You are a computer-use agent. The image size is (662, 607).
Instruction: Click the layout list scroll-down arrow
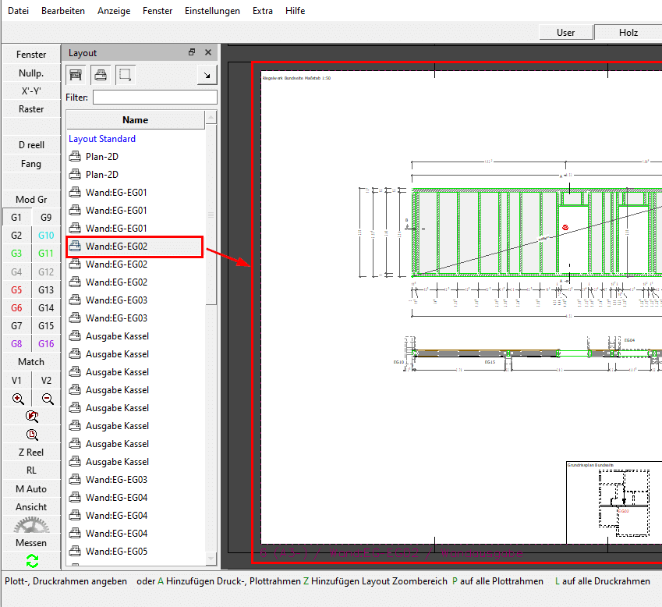tap(211, 558)
